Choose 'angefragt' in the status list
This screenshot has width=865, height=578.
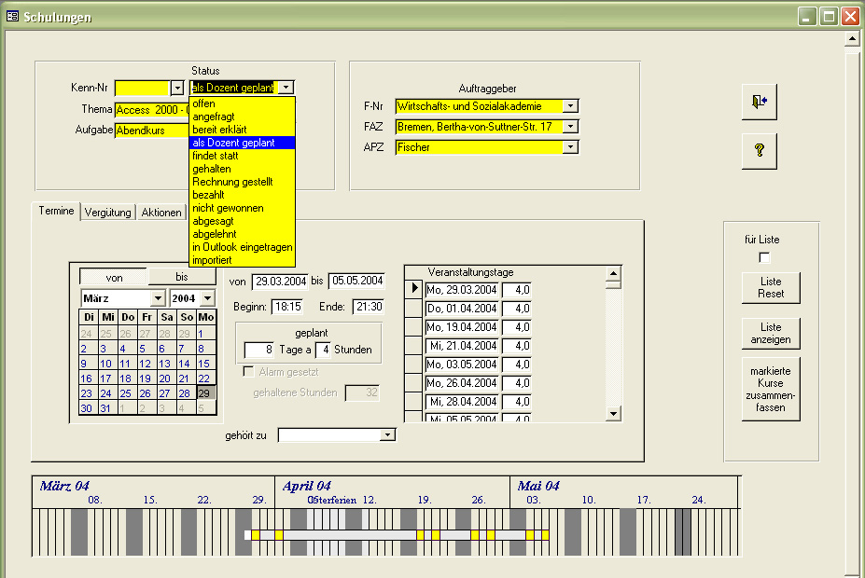point(243,117)
